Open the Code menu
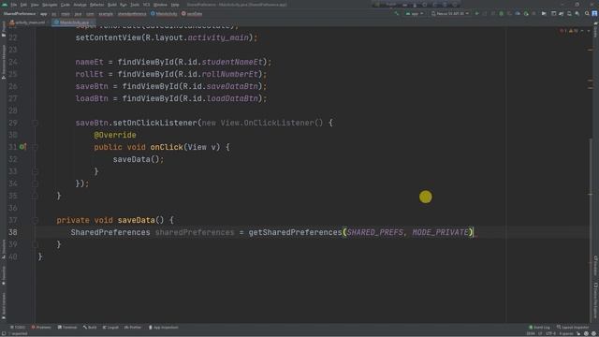This screenshot has height=337, width=599. point(66,5)
